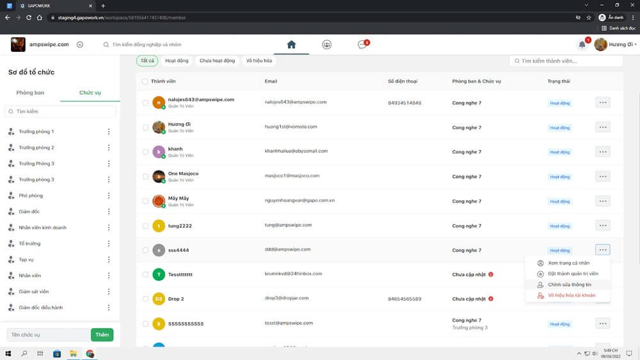Viewport: 640px width, 360px height.
Task: Open the groups icon in top navigation
Action: coord(327,45)
